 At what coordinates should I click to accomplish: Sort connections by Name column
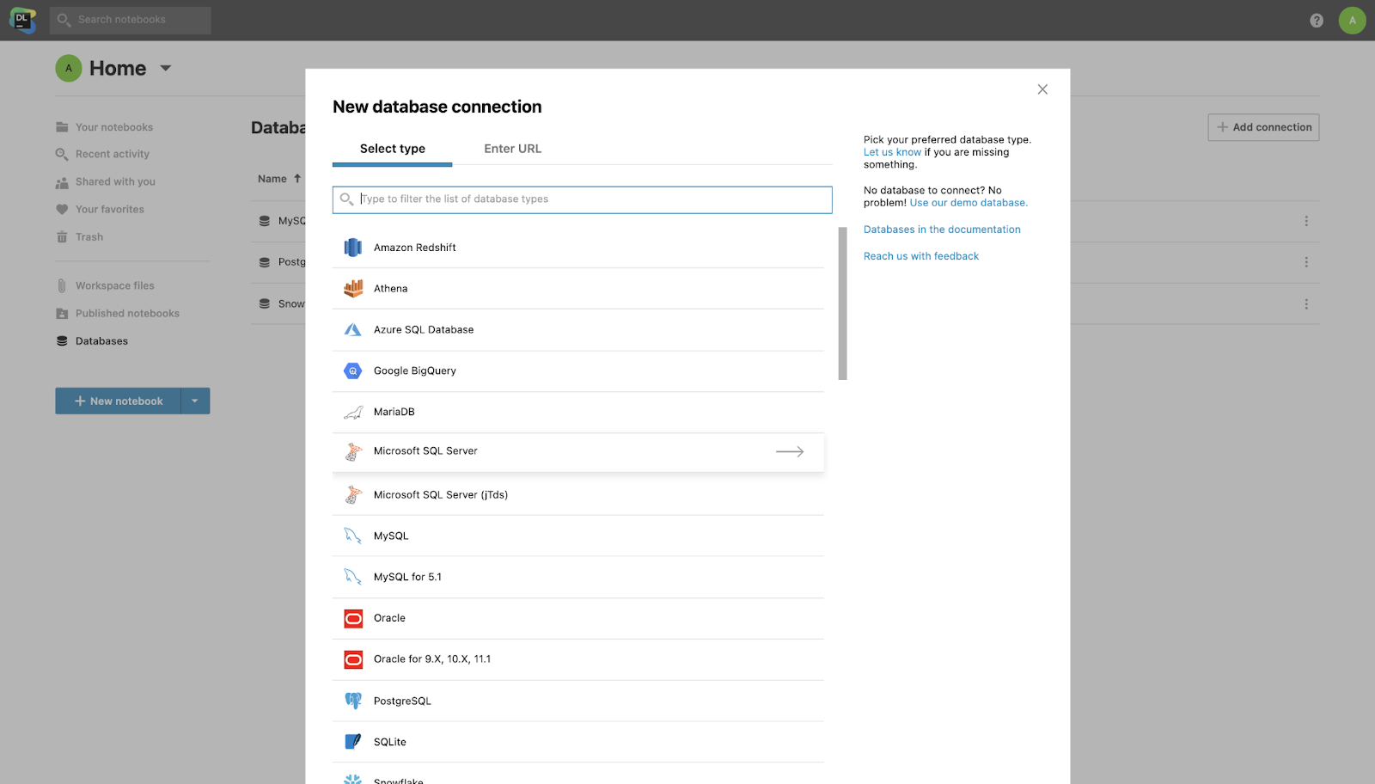279,179
